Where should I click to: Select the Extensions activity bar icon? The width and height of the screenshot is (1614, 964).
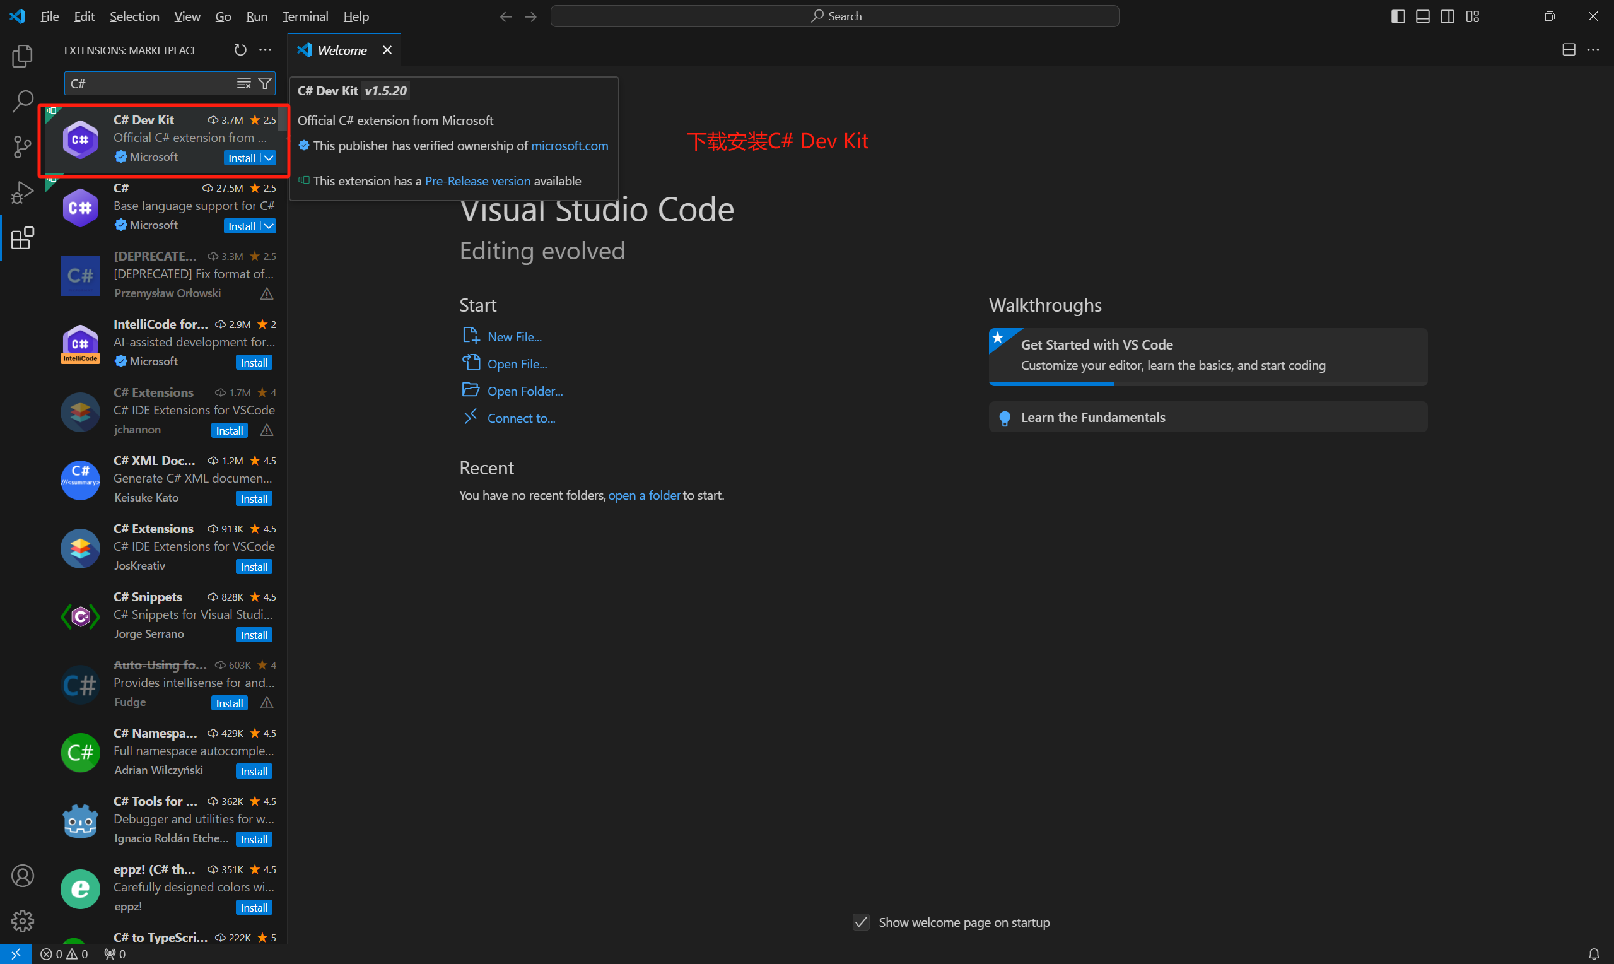22,238
